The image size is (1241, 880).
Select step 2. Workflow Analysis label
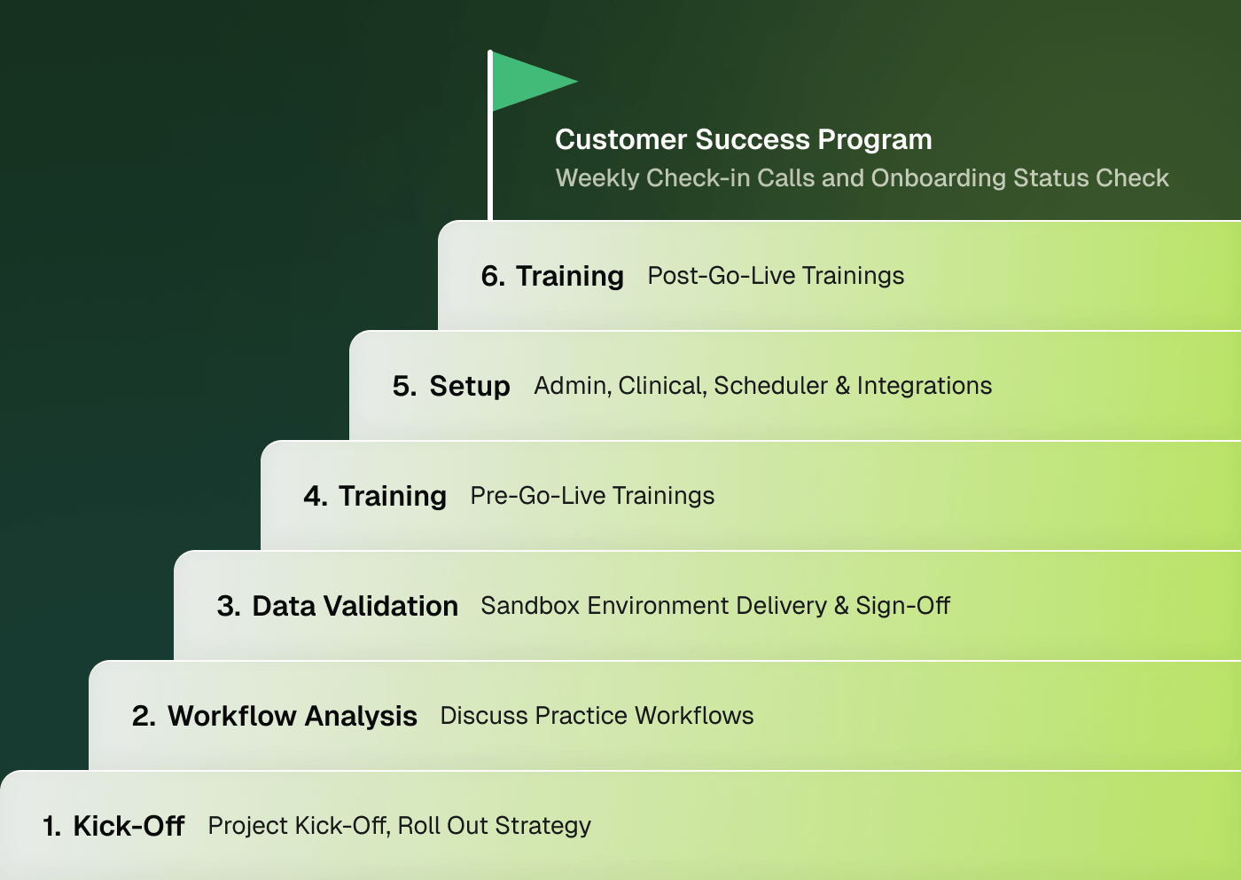(275, 716)
